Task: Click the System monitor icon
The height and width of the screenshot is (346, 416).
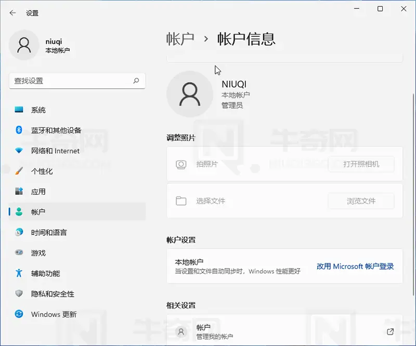Action: click(19, 110)
